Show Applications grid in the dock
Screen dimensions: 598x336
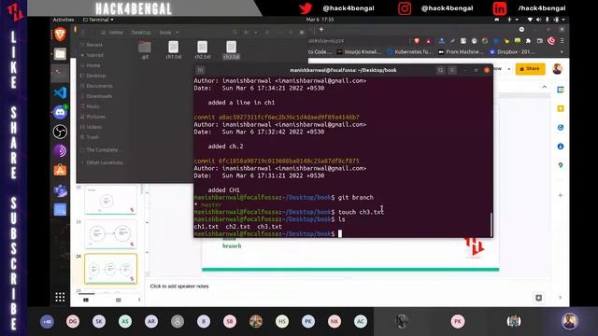(x=60, y=297)
